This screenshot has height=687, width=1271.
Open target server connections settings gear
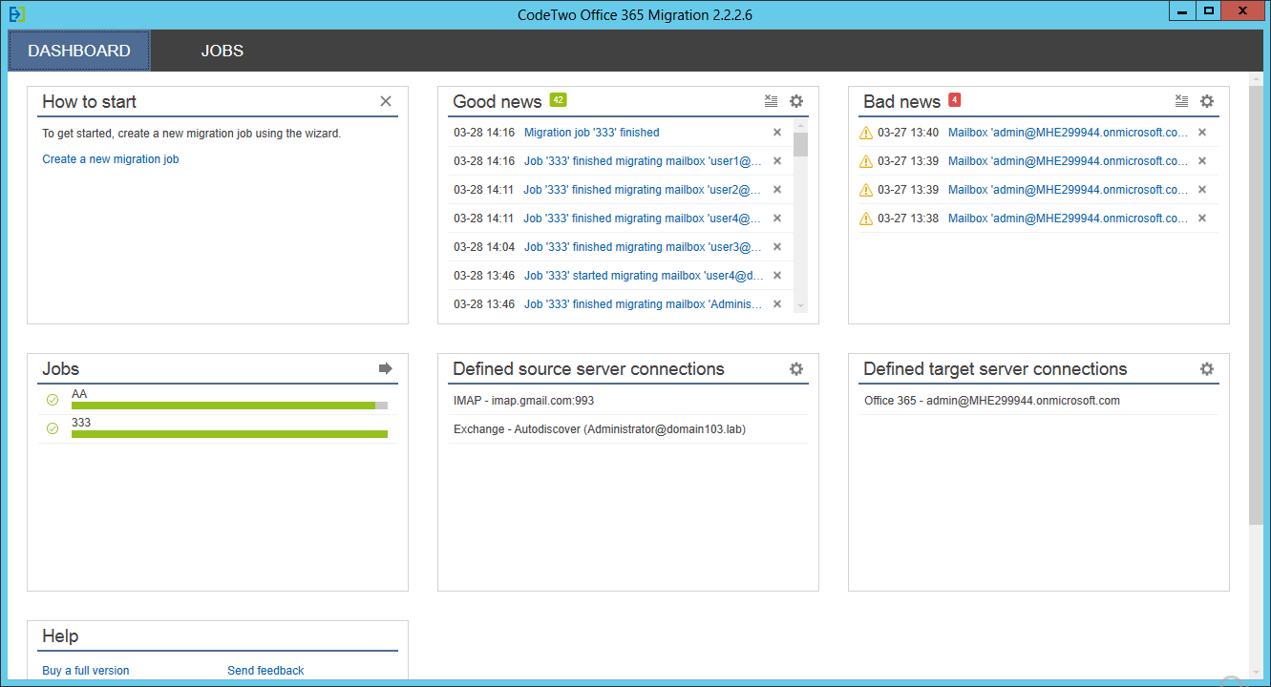coord(1207,368)
